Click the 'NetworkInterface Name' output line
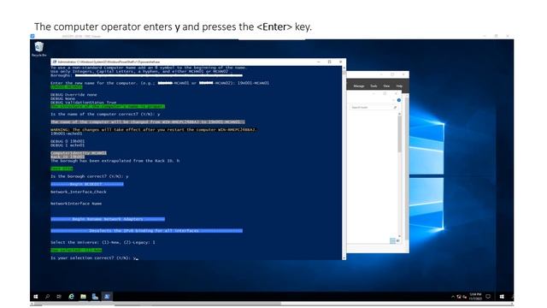Screen dimensions: 547x308 pyautogui.click(x=76, y=204)
